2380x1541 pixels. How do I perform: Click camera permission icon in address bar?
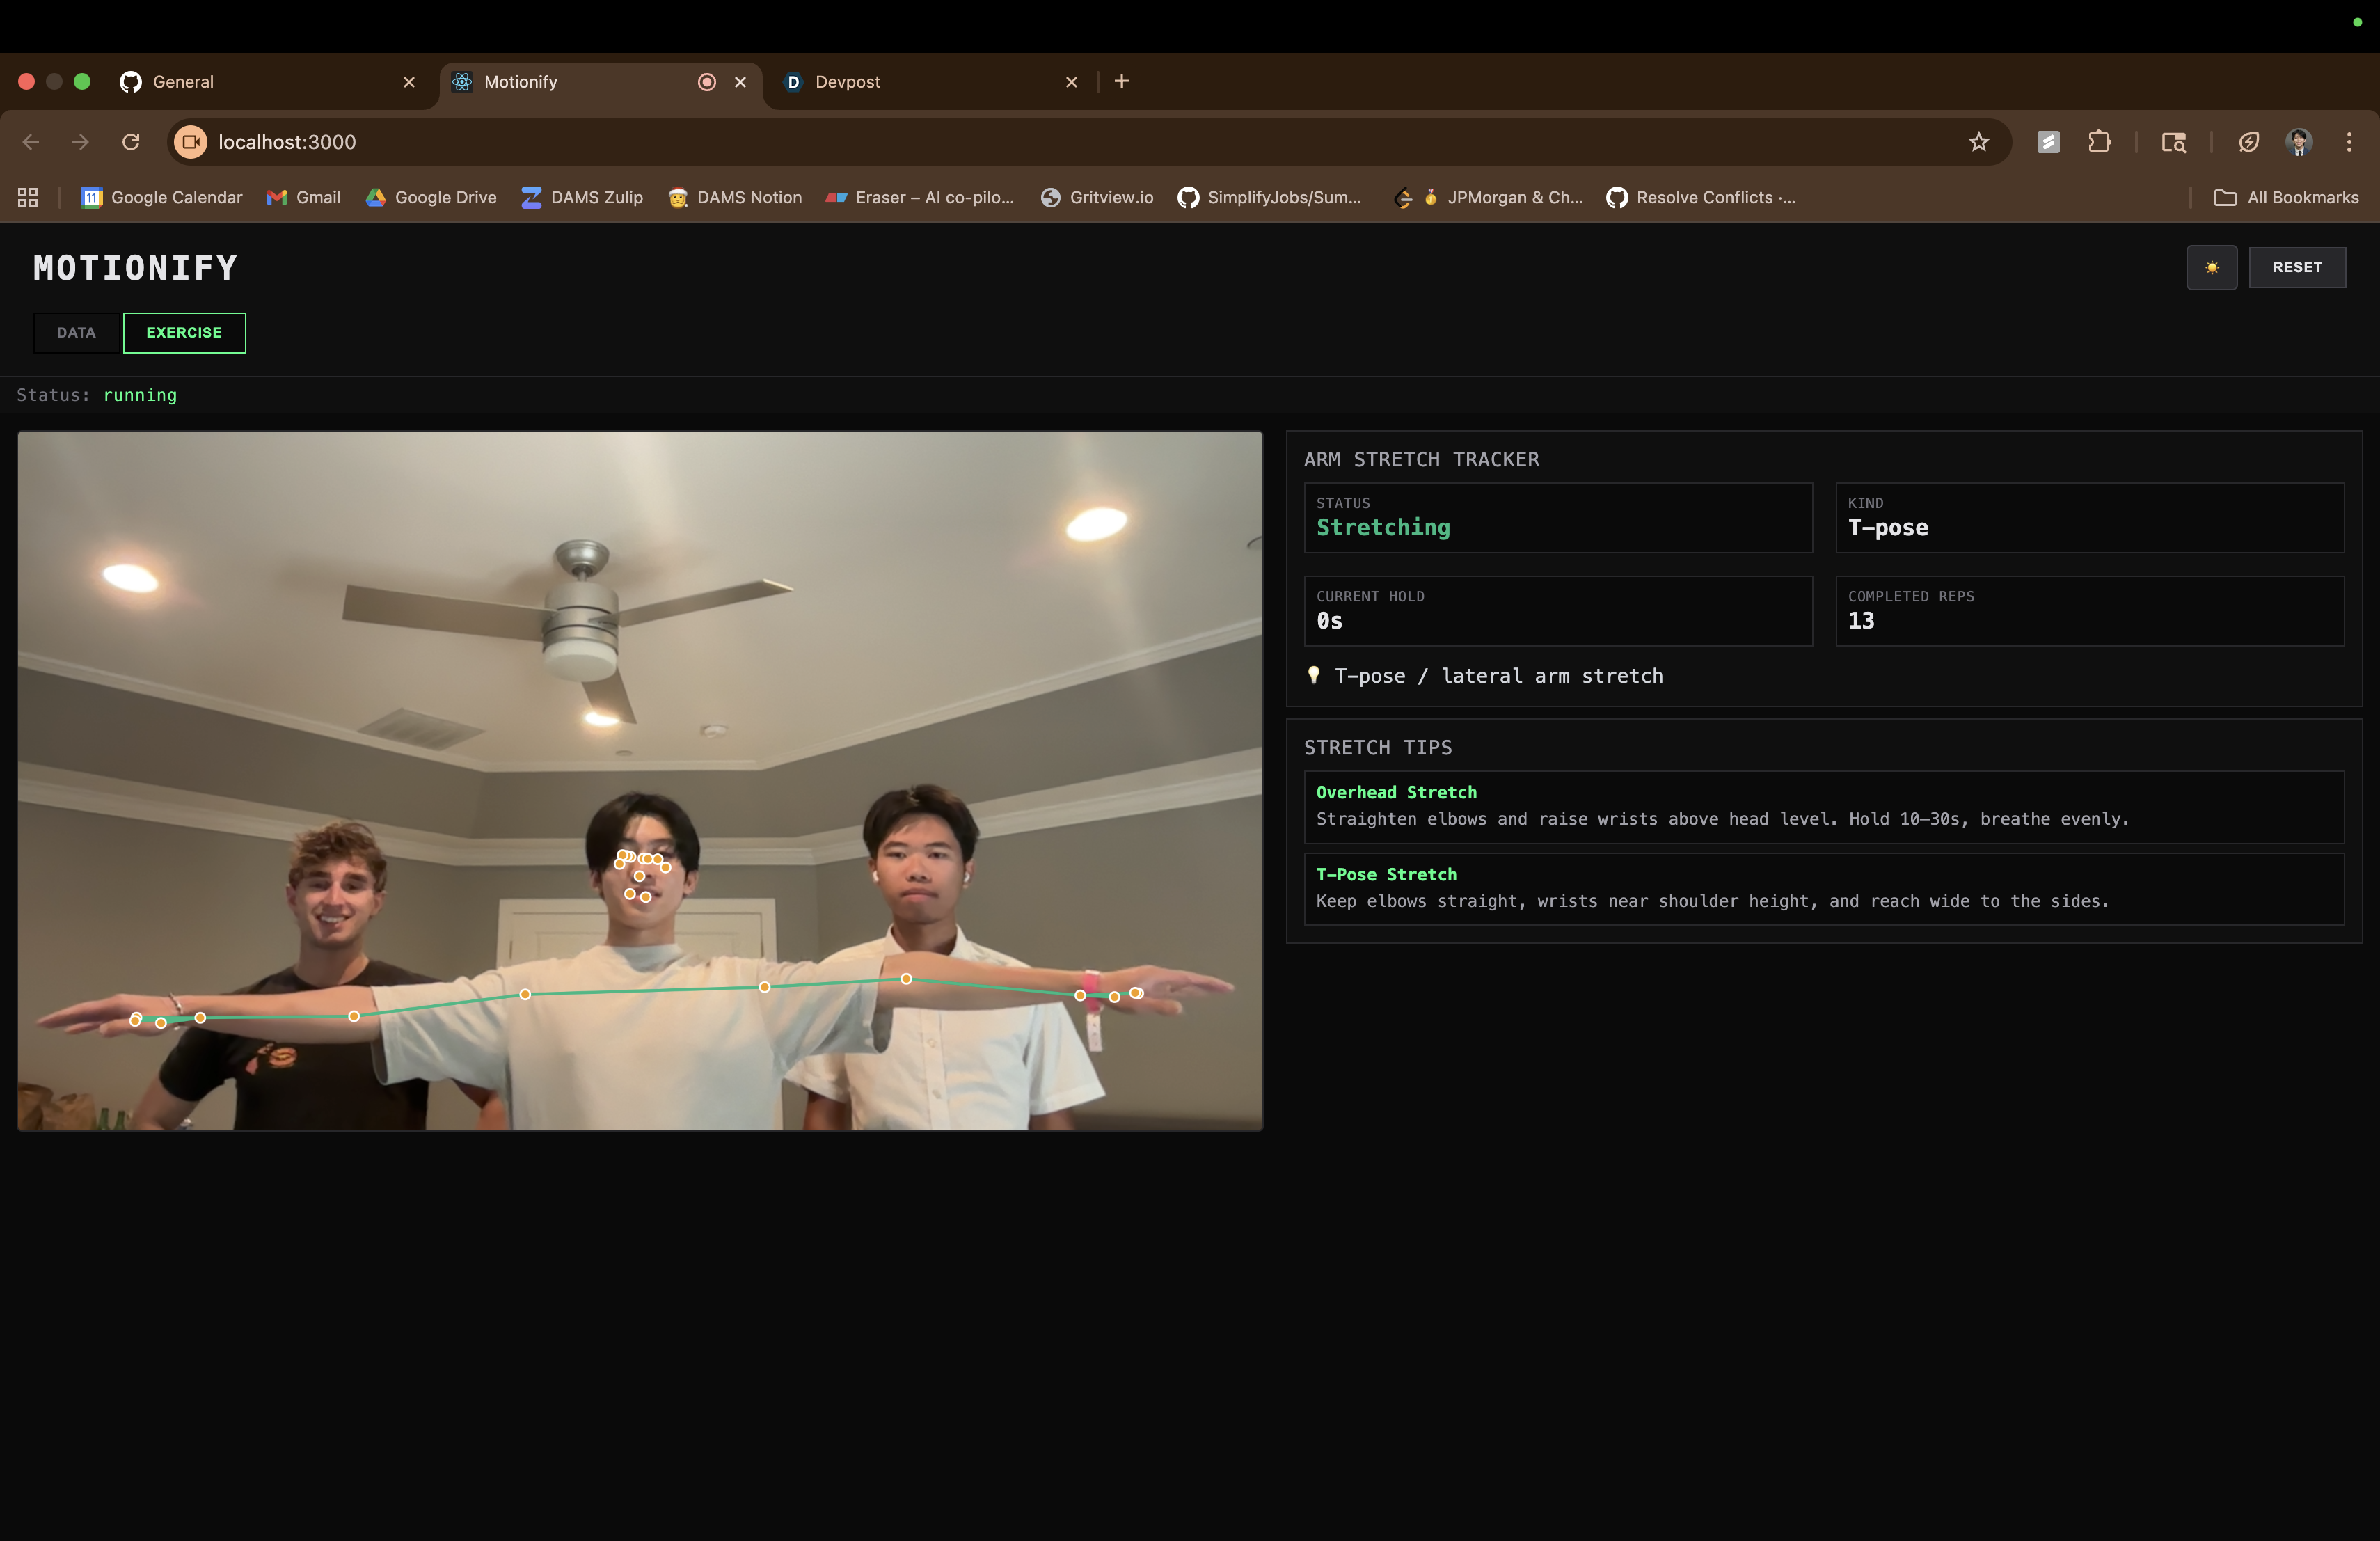[191, 142]
